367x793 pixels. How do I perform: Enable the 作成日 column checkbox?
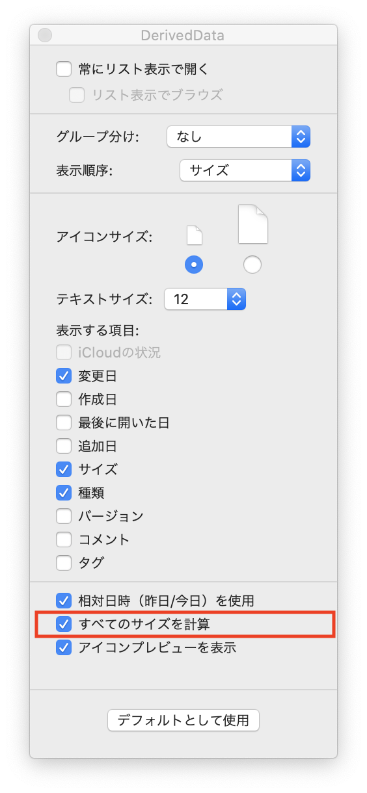tap(64, 399)
